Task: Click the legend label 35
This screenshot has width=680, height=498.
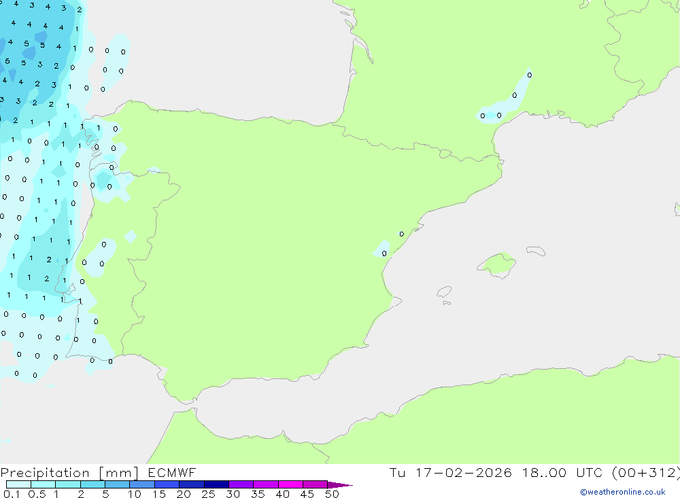Action: (258, 494)
